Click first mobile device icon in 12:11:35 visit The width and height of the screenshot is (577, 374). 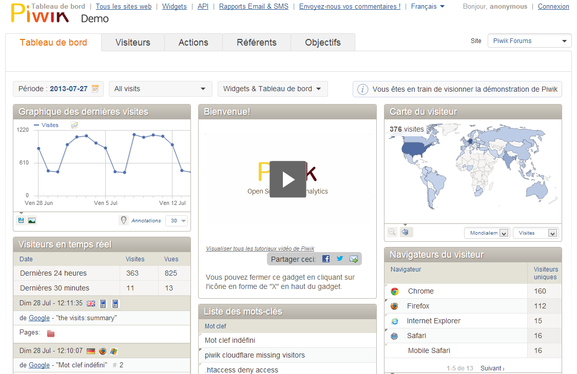pyautogui.click(x=103, y=303)
